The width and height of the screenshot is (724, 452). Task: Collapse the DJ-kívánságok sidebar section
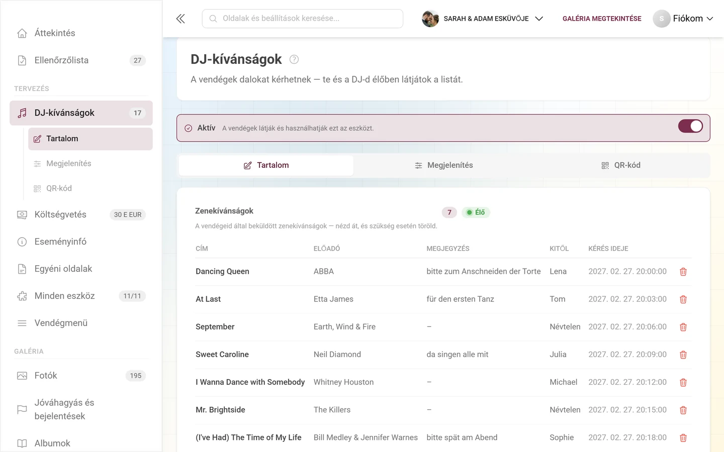[81, 113]
